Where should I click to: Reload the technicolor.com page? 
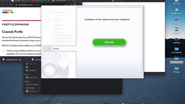(11, 5)
